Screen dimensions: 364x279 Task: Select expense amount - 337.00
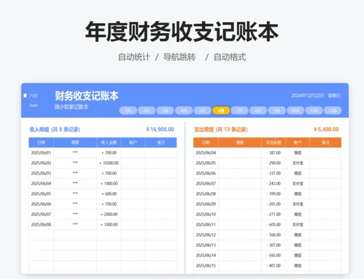pos(274,173)
